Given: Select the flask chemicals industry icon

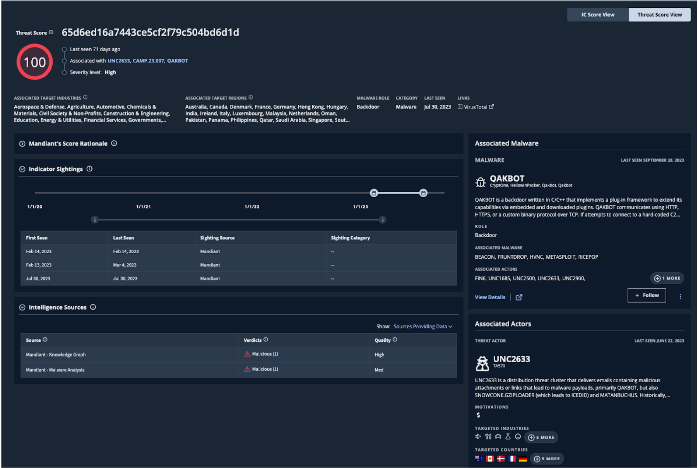Looking at the screenshot, I should click(508, 437).
